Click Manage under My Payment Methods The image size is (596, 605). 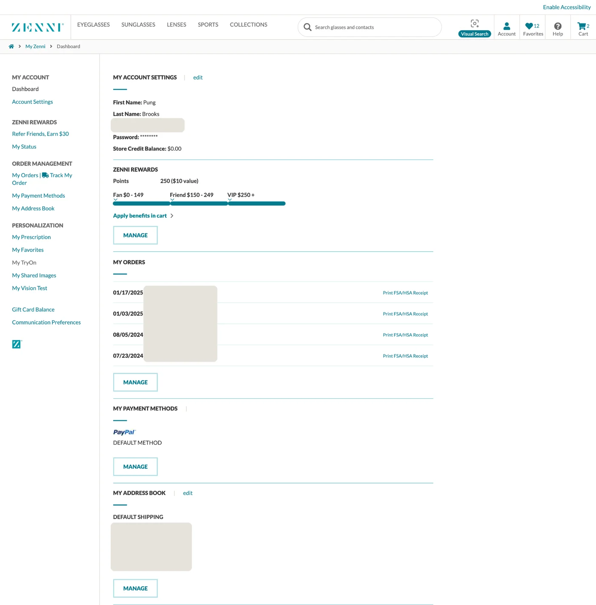tap(135, 467)
